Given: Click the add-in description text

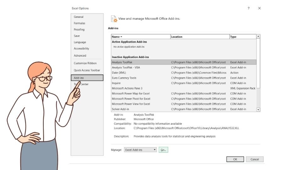Looking at the screenshot, I should pos(175,136).
